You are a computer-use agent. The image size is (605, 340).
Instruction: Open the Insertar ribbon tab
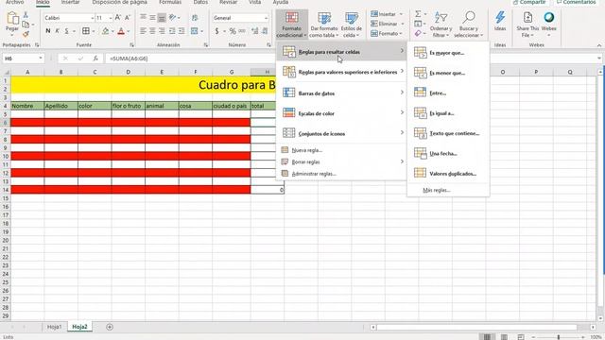(x=70, y=2)
